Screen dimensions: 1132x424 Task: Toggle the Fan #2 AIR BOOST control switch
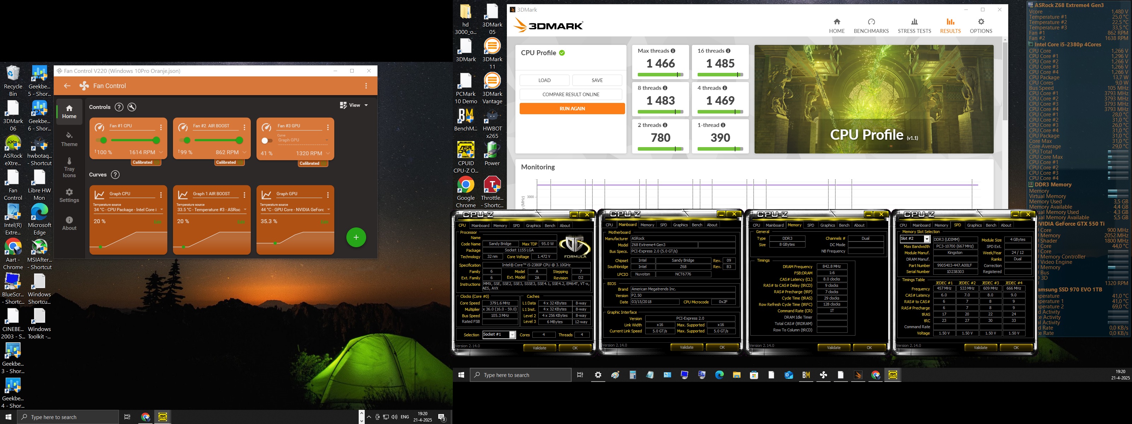185,141
